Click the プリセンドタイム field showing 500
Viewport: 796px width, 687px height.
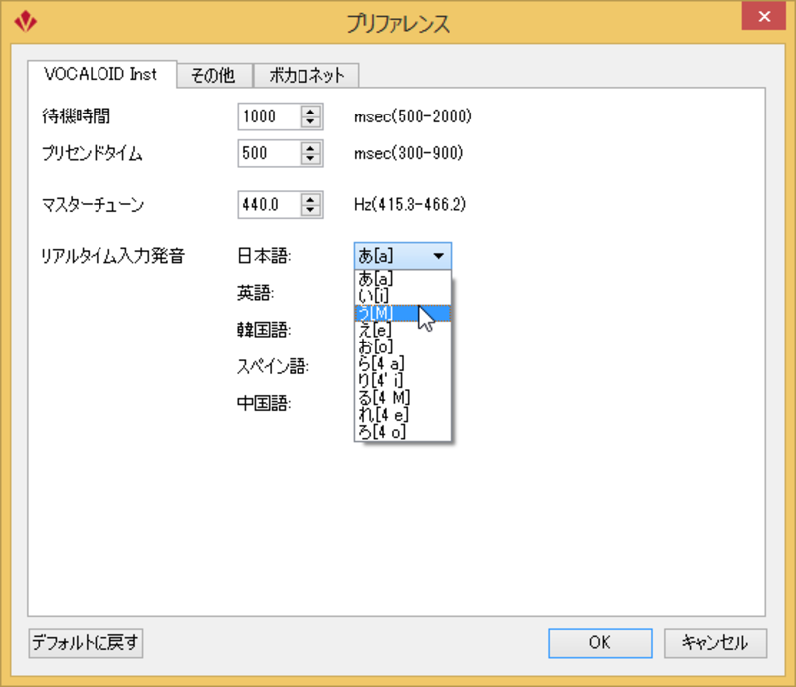(x=269, y=153)
